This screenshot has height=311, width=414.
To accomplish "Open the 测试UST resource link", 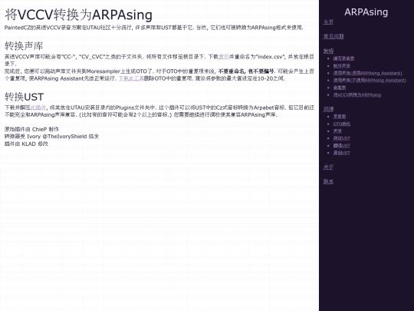I will pyautogui.click(x=341, y=138).
